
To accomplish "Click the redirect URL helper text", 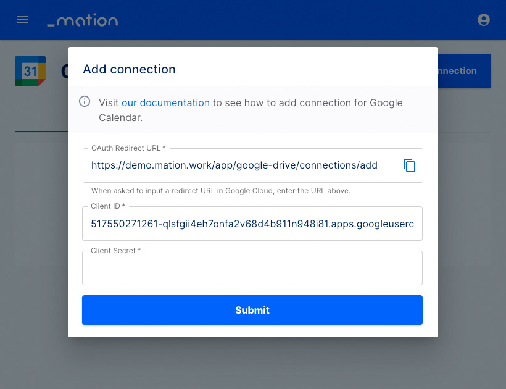I will tap(221, 191).
